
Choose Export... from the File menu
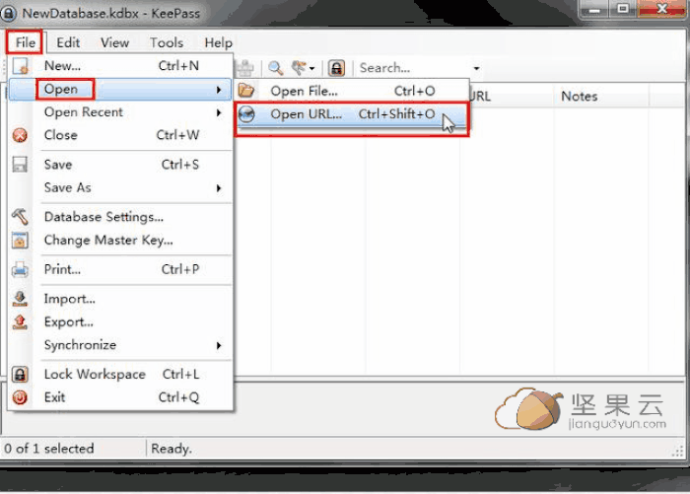(120, 322)
